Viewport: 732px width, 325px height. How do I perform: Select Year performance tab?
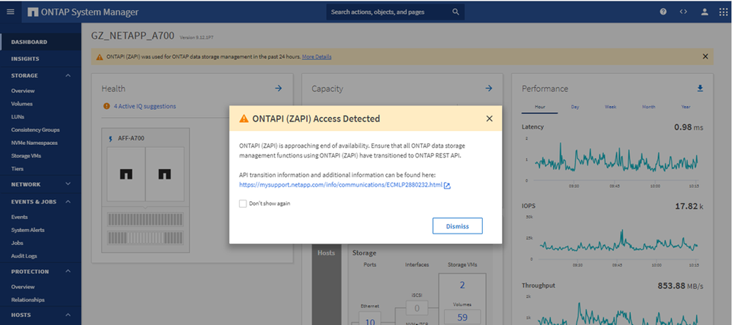[x=686, y=107]
